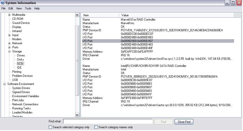Select the PNP Device ID VEN_11AB row
The image size is (243, 131).
click(158, 30)
